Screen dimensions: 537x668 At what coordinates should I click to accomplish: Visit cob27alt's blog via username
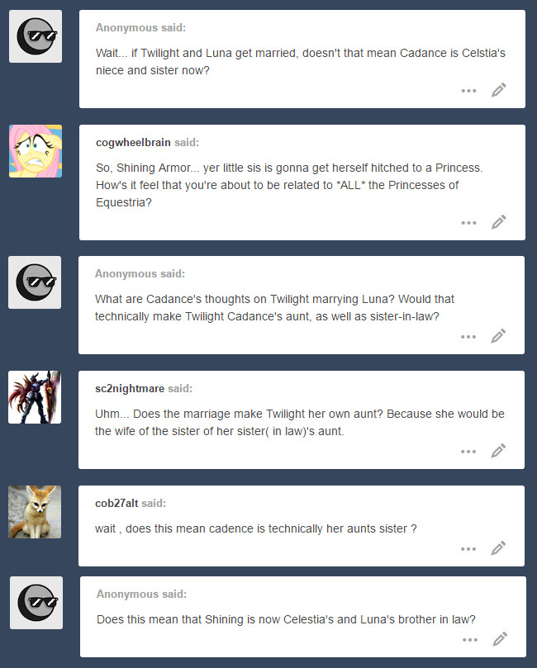[116, 503]
